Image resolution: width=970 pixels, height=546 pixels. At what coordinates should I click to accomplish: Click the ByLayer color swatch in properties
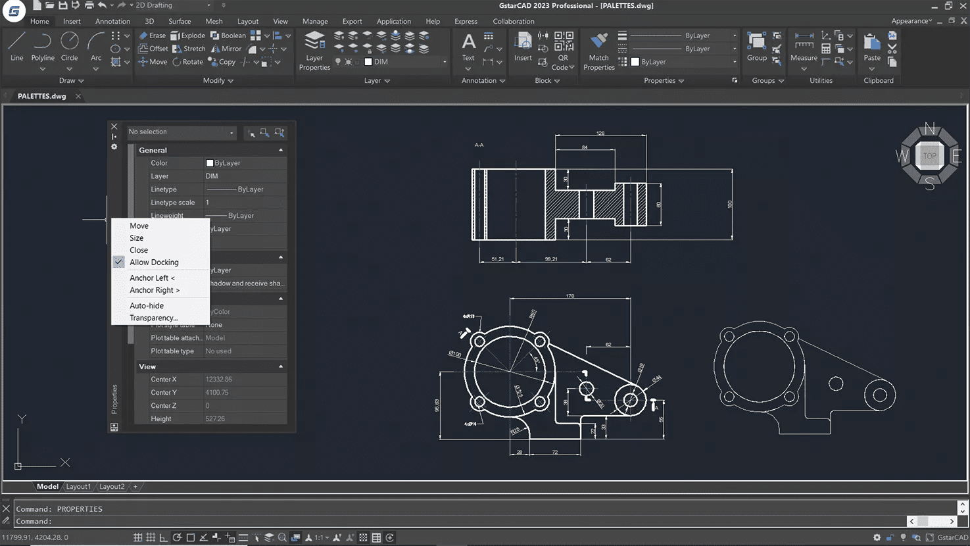click(210, 163)
